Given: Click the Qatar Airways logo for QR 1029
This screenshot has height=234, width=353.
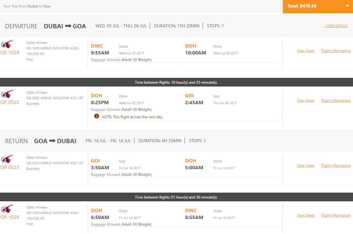Looking at the screenshot, I should pyautogui.click(x=7, y=44).
